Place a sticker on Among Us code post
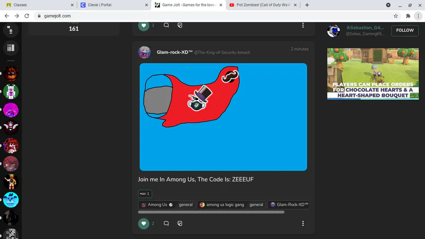Viewport: 425px width, 239px height. coord(180,223)
